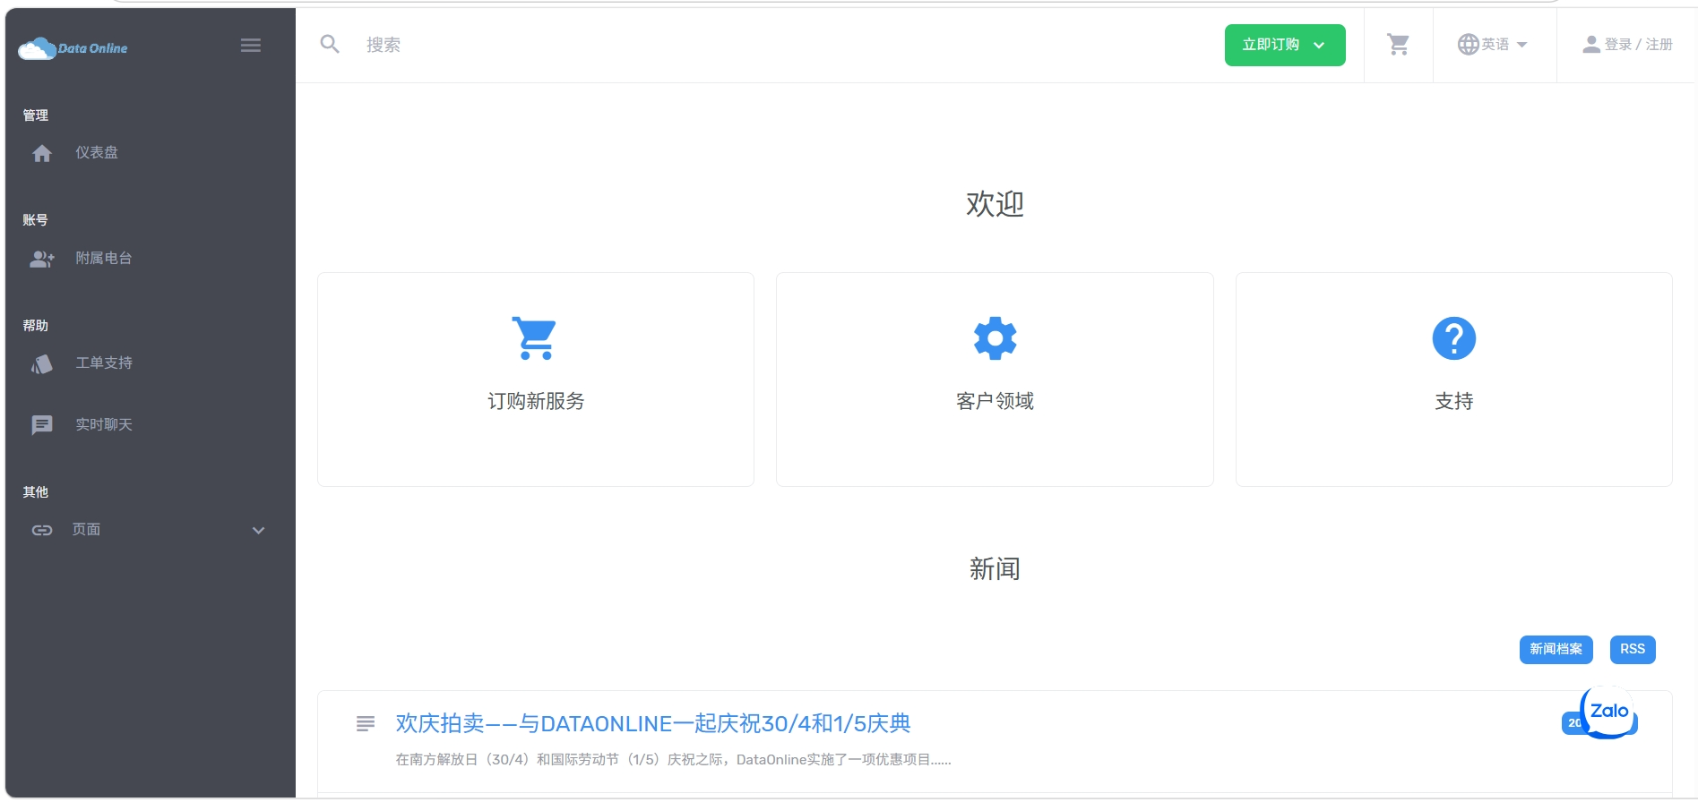Image resolution: width=1698 pixels, height=802 pixels.
Task: Open 附属电台 in the sidebar
Action: [x=103, y=259]
